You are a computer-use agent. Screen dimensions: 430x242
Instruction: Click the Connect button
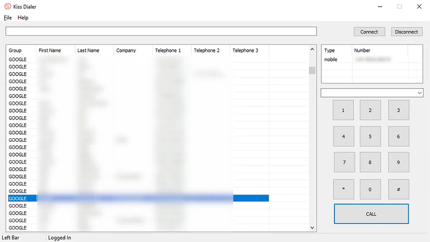pos(369,32)
